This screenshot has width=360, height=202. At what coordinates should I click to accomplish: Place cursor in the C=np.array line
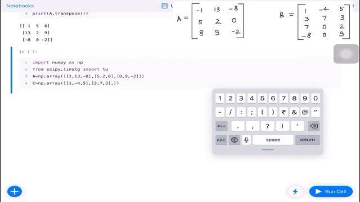click(x=76, y=83)
